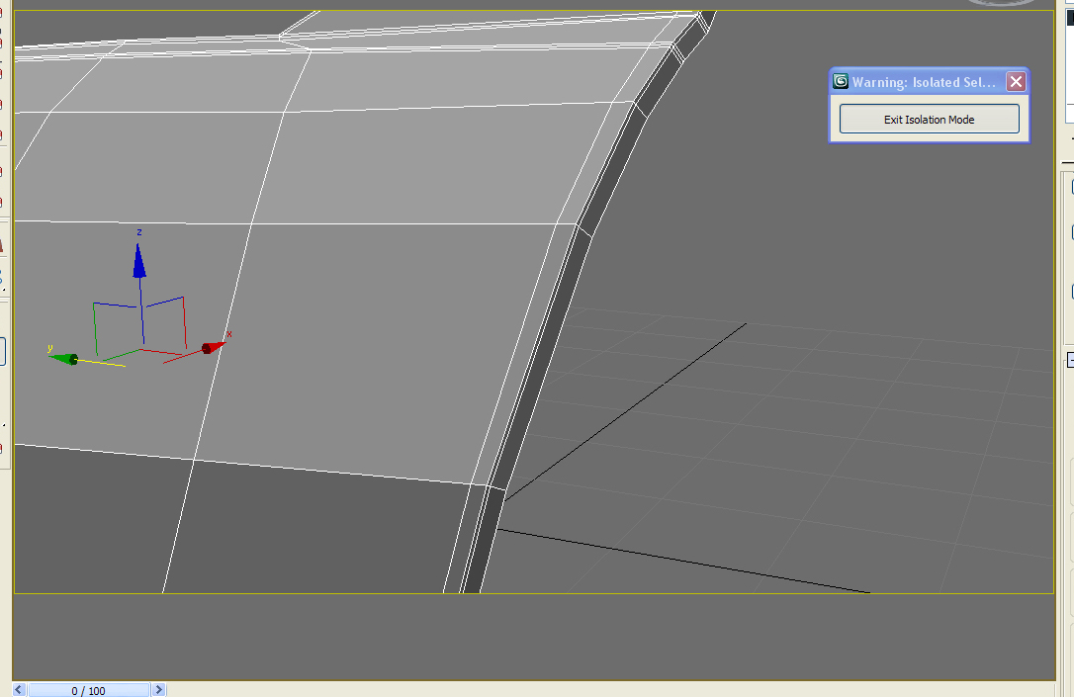Select the red X axis gizmo arrow
Image resolution: width=1074 pixels, height=697 pixels.
click(x=210, y=347)
